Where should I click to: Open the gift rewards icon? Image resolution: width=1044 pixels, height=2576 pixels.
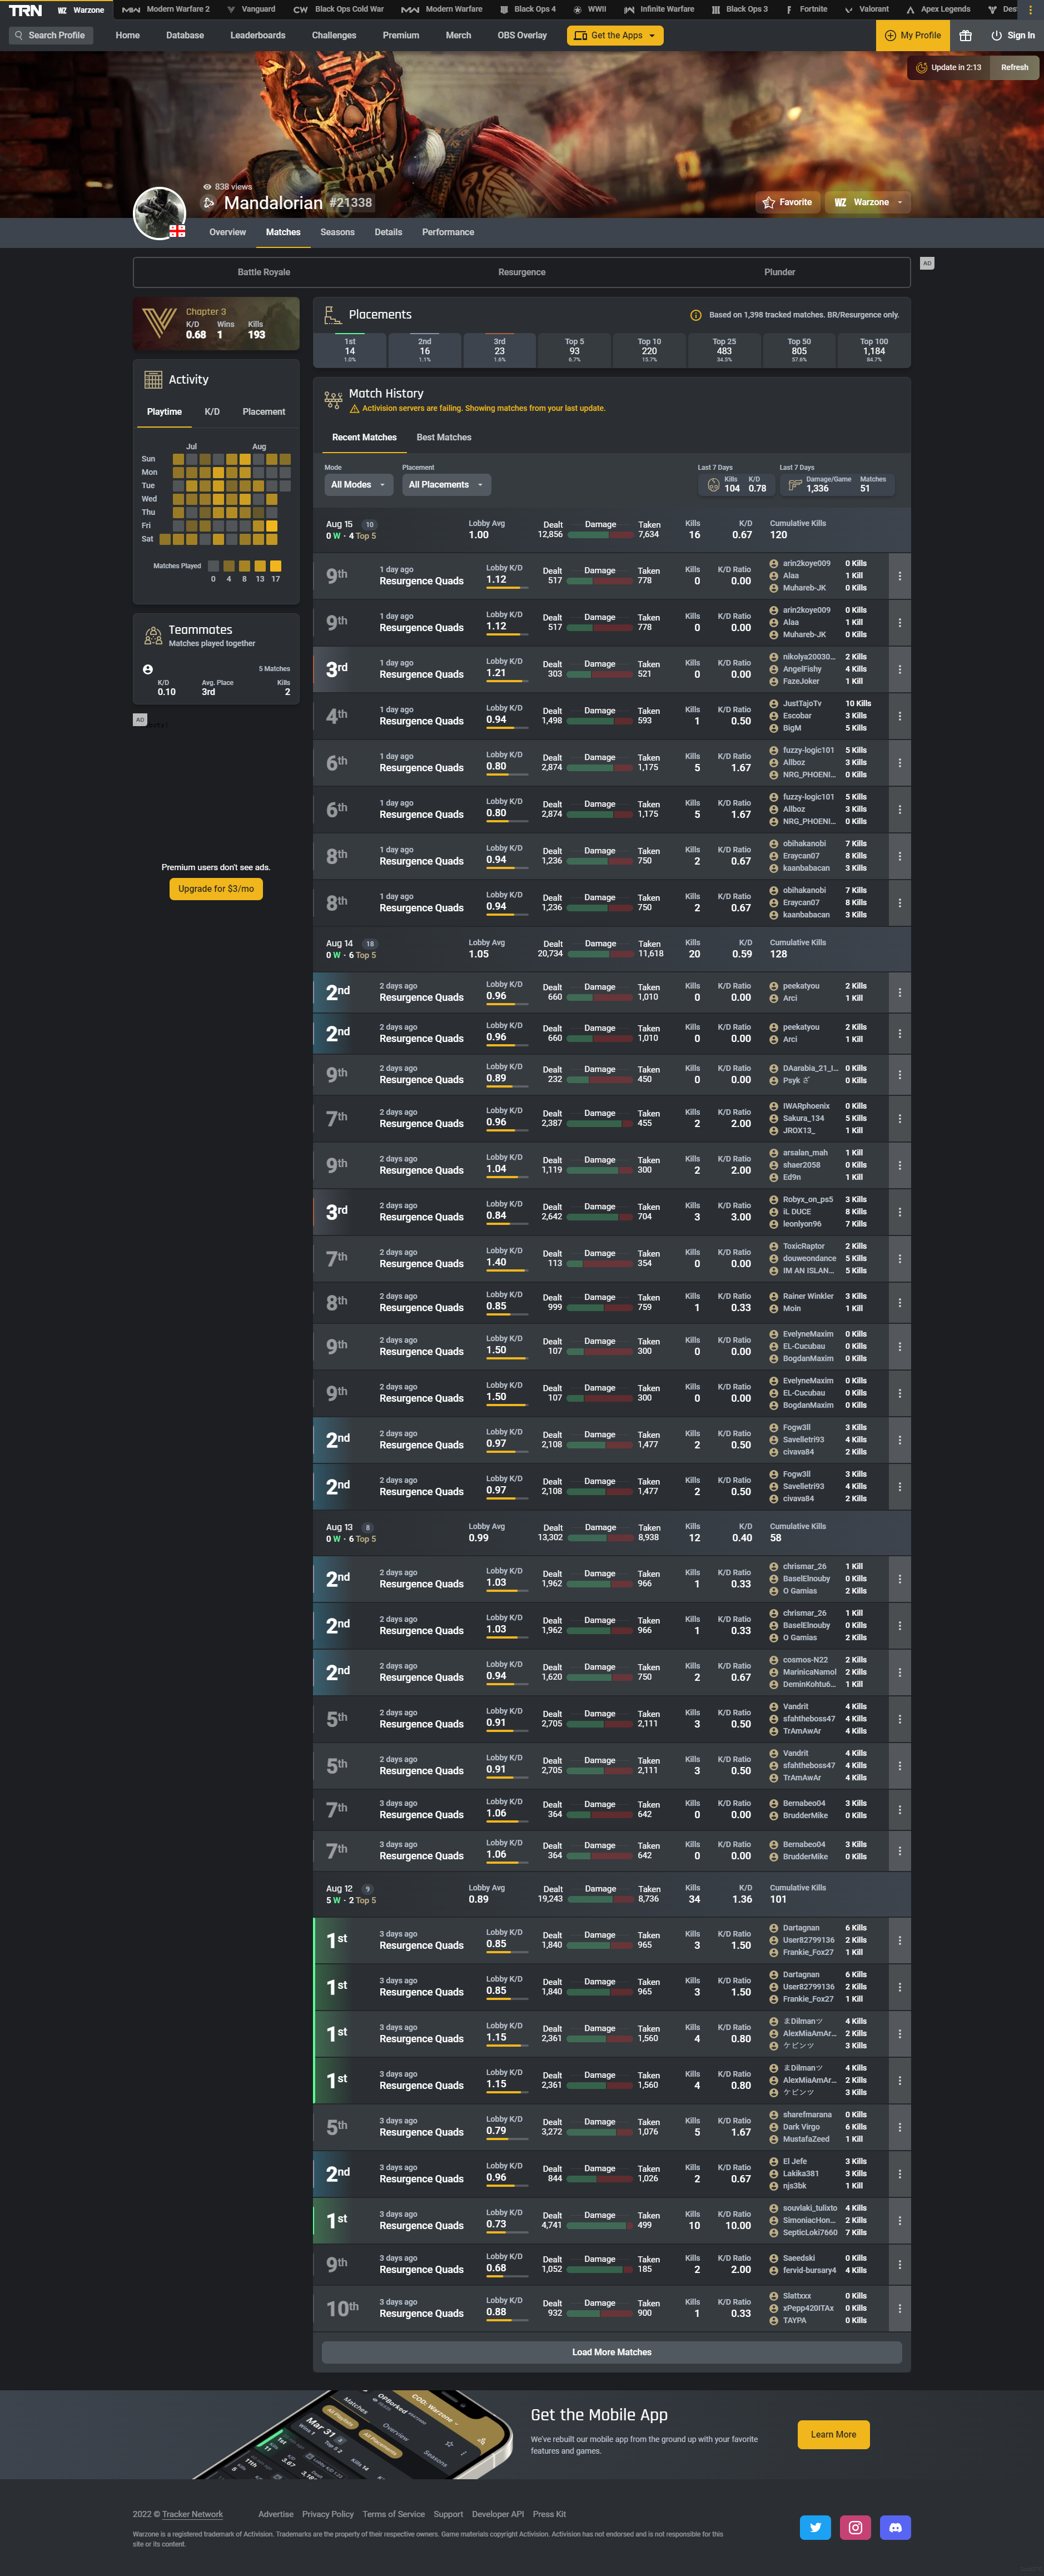(965, 35)
